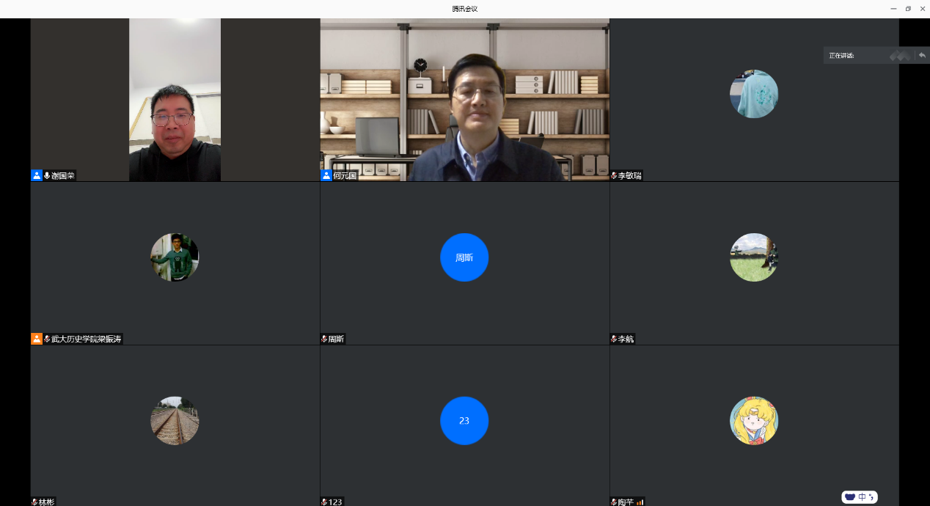Click the Sailor Moon avatar of 陶芊

(753, 421)
